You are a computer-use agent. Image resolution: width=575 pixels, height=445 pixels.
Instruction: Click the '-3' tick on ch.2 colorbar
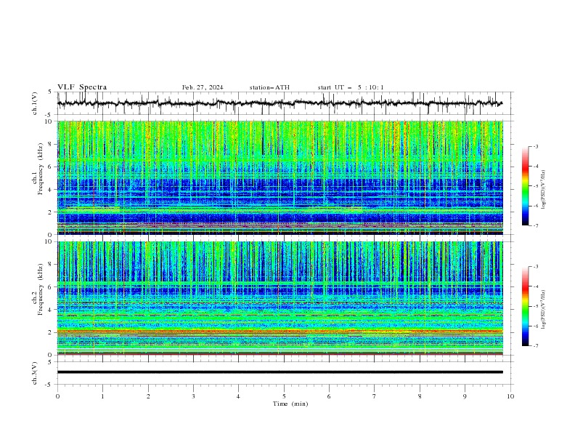click(x=535, y=267)
